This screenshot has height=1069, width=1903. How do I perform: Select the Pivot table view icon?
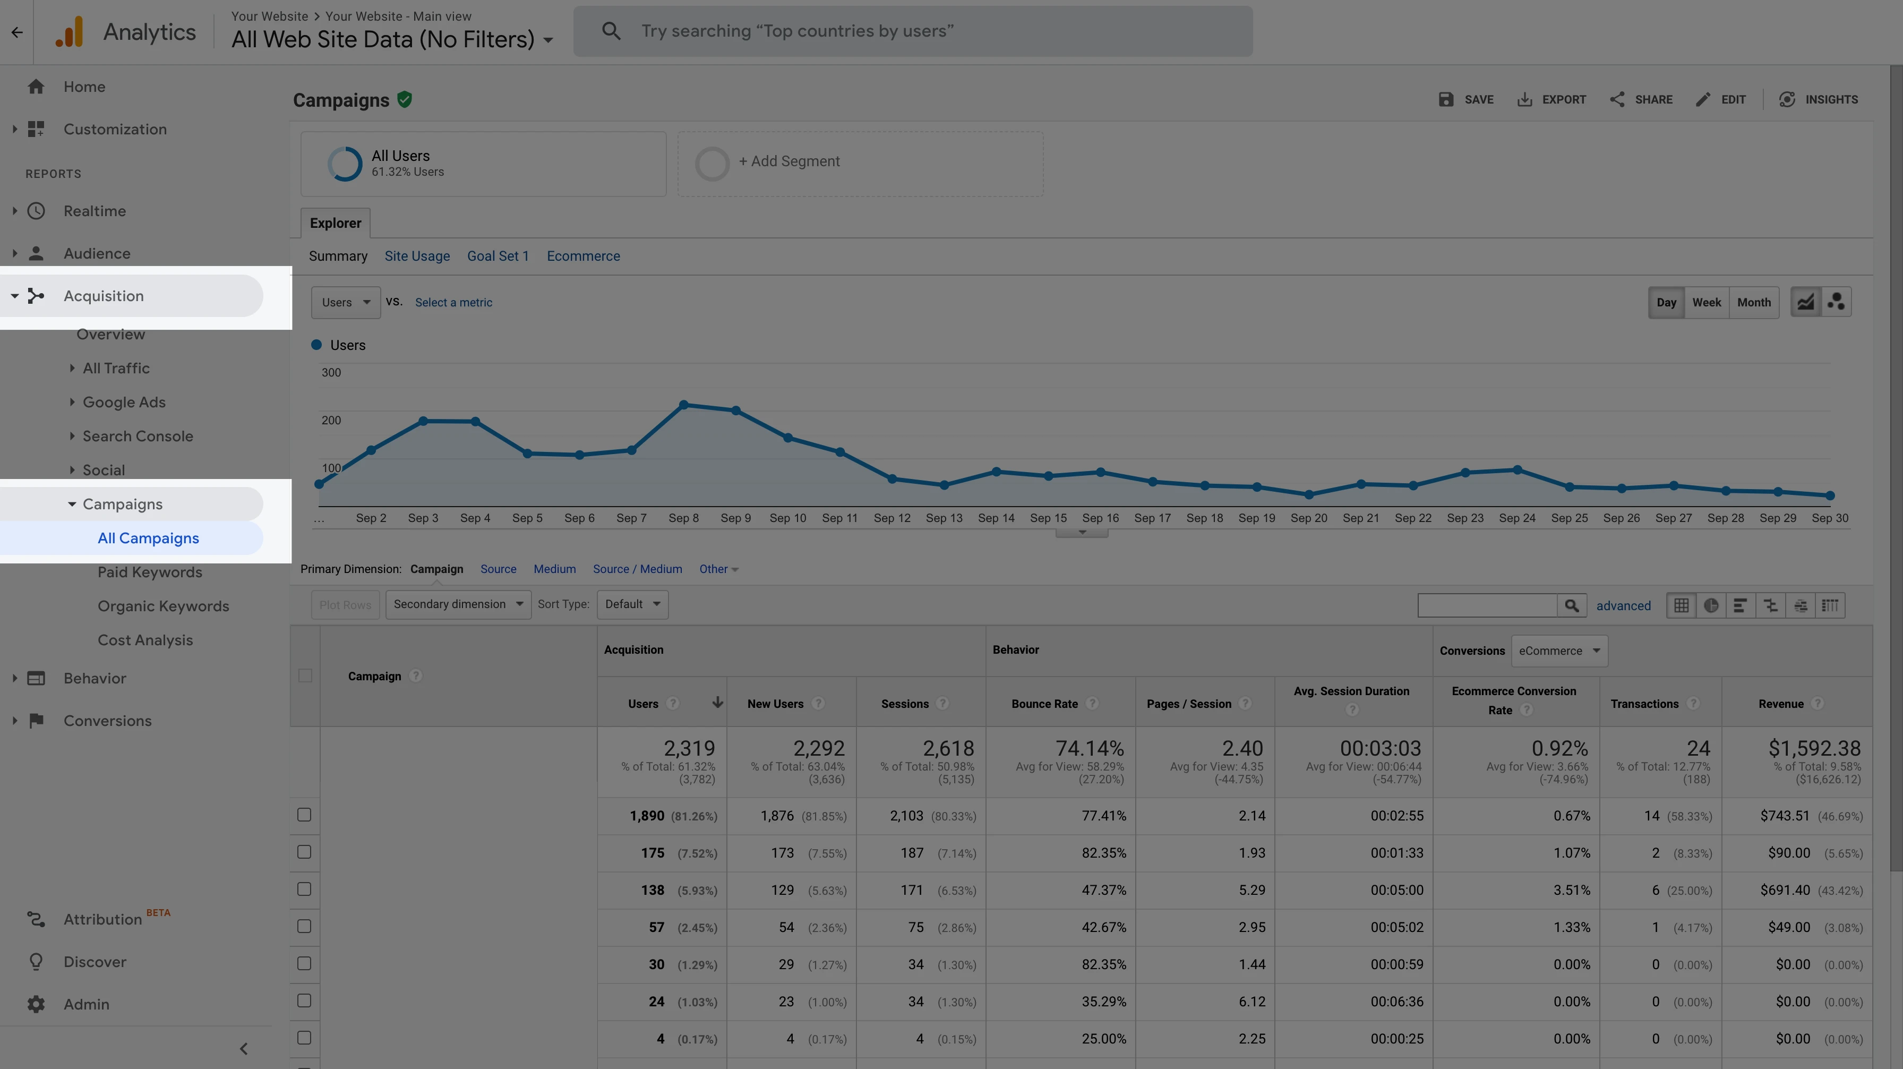pyautogui.click(x=1830, y=605)
